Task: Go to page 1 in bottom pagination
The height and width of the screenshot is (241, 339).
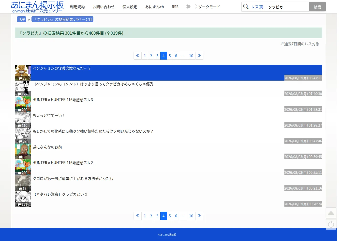Action: 145,216
